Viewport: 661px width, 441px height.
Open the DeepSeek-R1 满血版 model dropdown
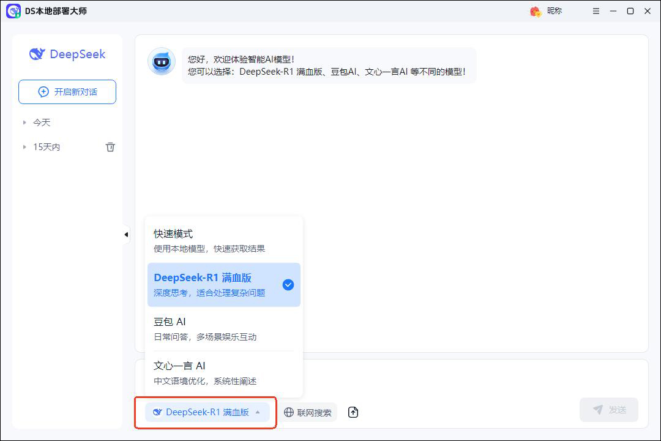tap(207, 412)
